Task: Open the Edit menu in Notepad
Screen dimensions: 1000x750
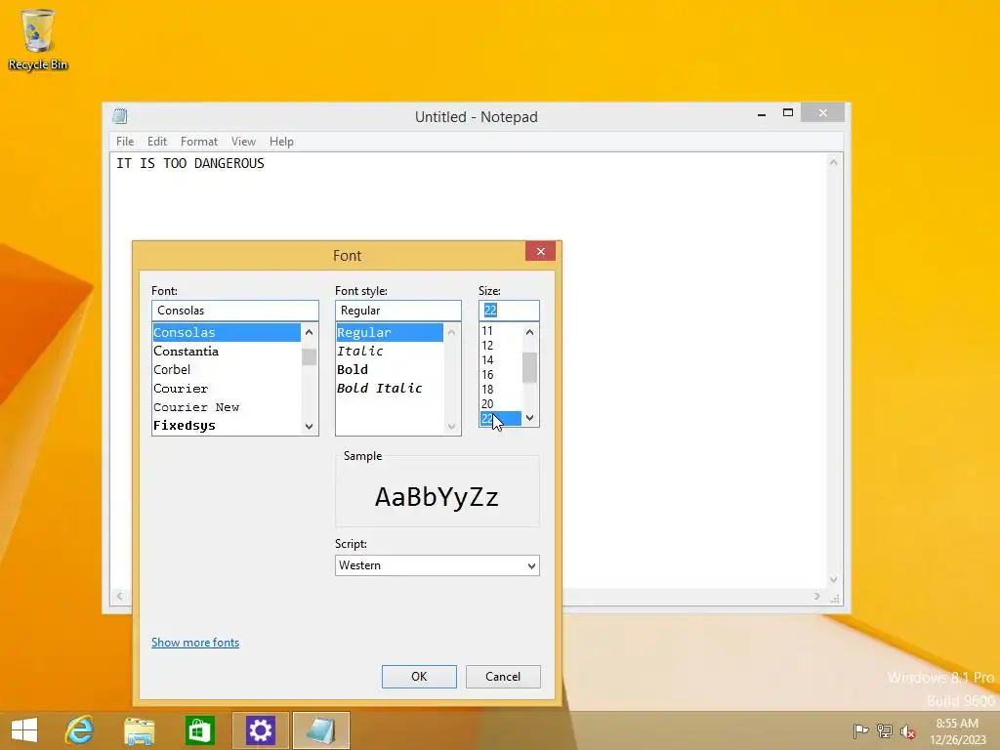Action: tap(157, 142)
